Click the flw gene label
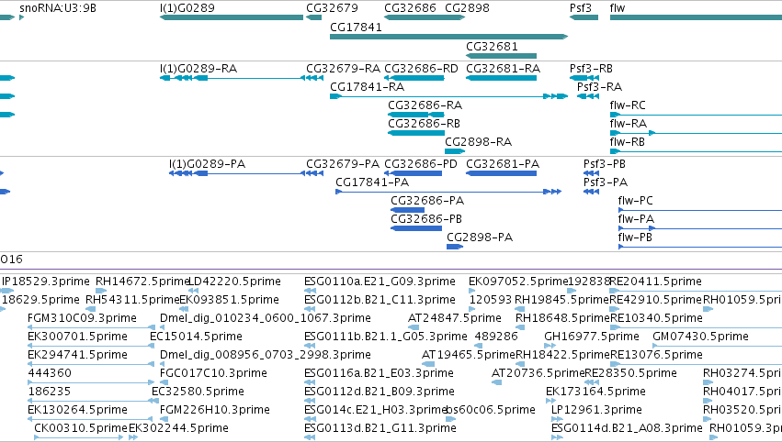The width and height of the screenshot is (782, 442). (x=617, y=8)
